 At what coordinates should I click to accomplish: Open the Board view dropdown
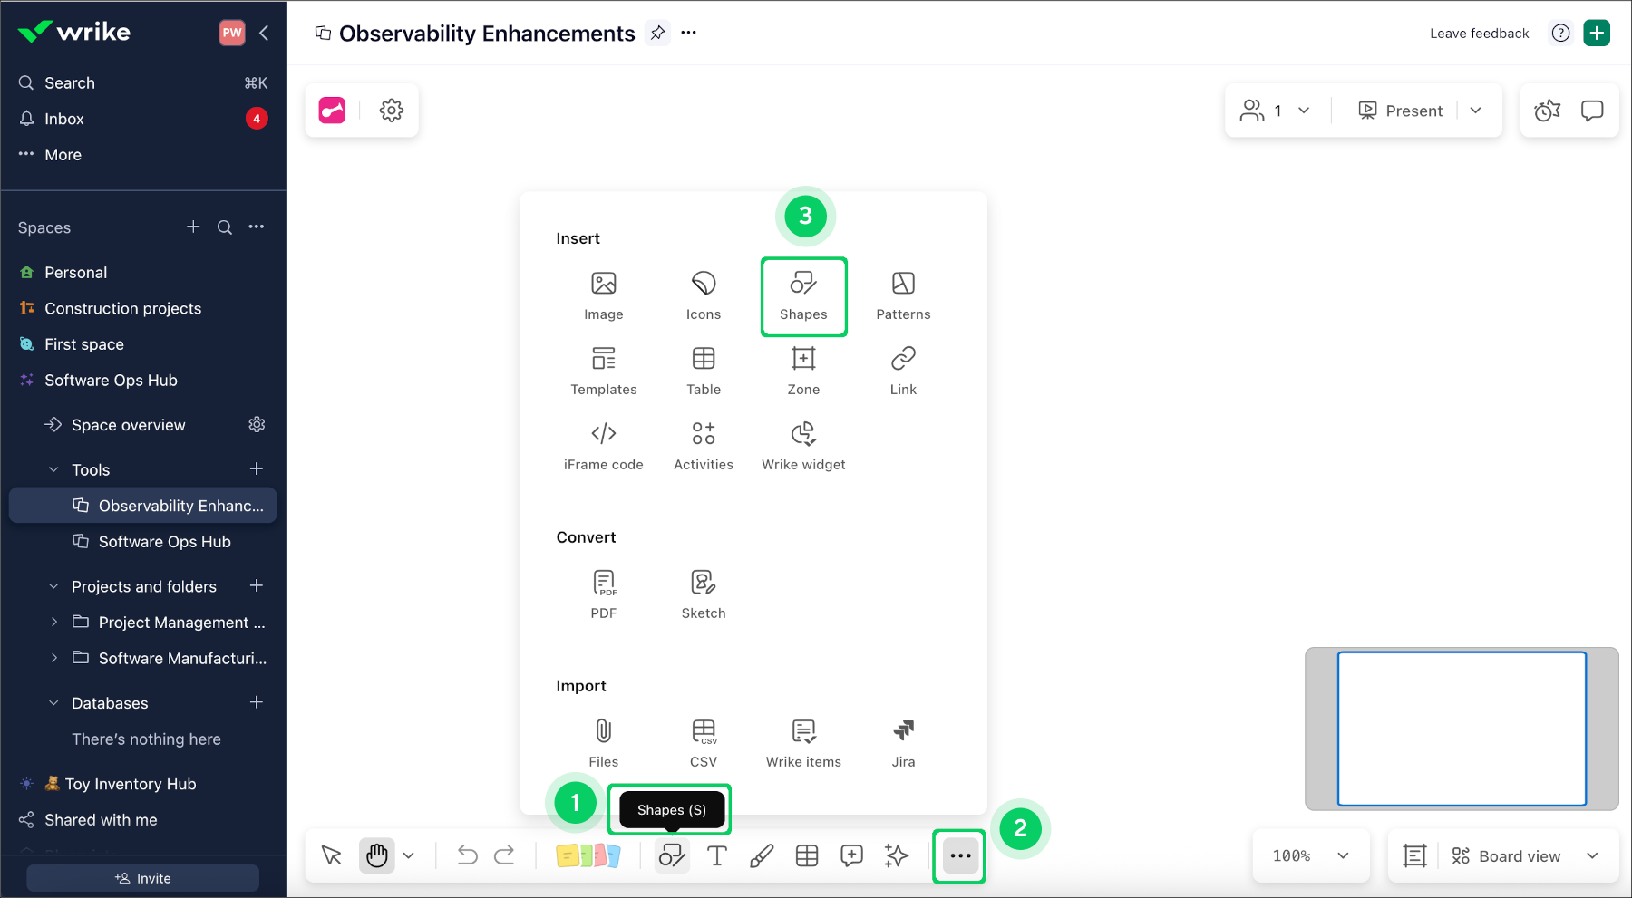(x=1525, y=855)
